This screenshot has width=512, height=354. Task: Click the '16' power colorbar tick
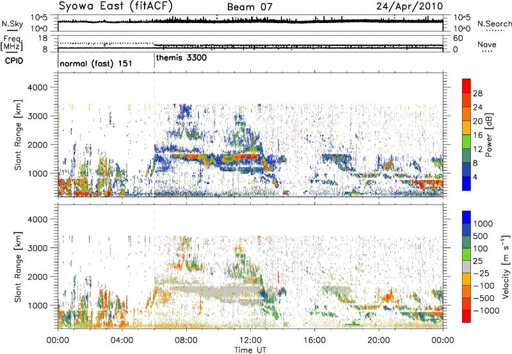[477, 135]
